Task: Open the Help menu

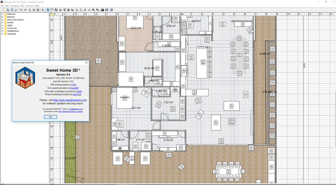Action: pyautogui.click(x=37, y=6)
